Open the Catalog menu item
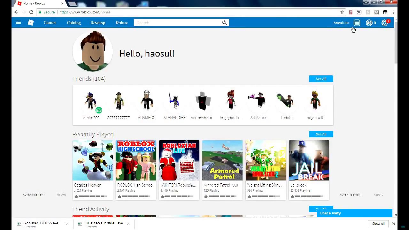This screenshot has height=230, width=409. point(74,23)
